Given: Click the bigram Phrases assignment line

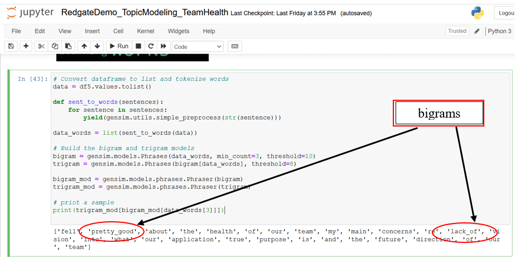Looking at the screenshot, I should coord(184,156).
